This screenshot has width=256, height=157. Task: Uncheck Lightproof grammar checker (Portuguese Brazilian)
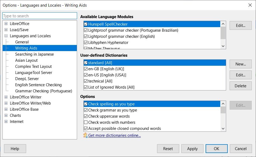(x=86, y=30)
